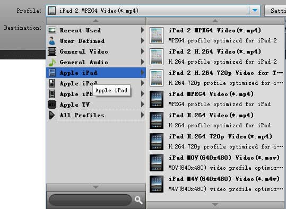Screen dimensions: 286x209
Task: Click the profile search input field
Action: click(x=90, y=200)
